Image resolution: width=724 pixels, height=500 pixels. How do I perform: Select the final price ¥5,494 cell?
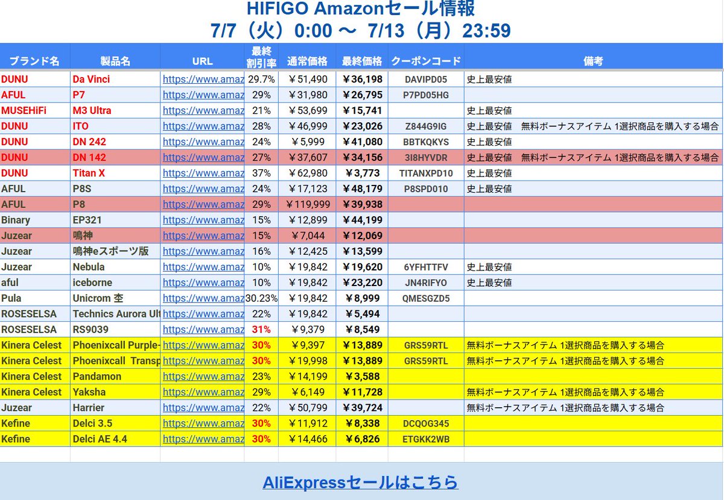[362, 314]
